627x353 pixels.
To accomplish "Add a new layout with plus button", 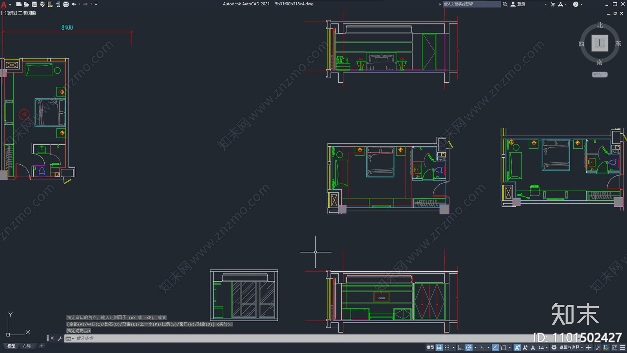I will pyautogui.click(x=42, y=346).
